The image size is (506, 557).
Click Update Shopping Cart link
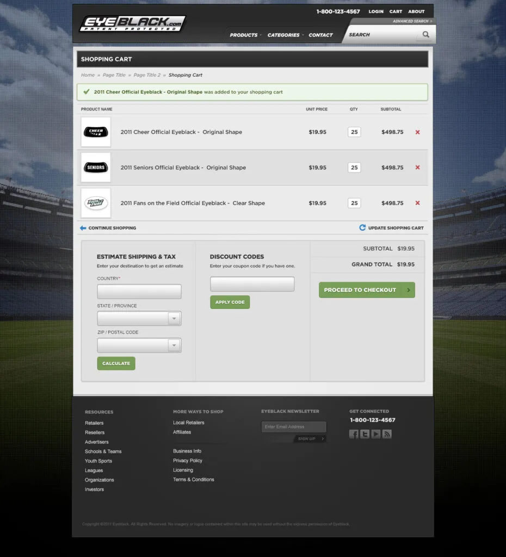[391, 228]
